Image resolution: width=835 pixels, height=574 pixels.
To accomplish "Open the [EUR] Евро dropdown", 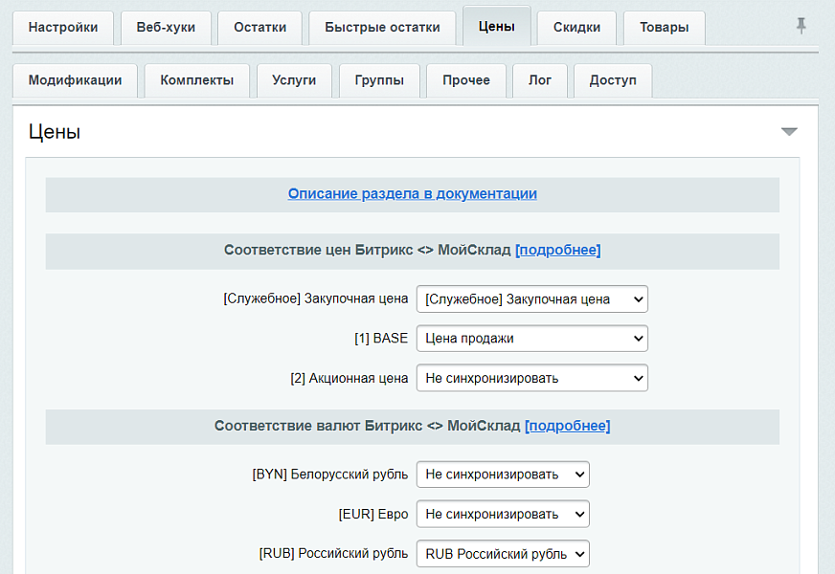I will point(503,514).
